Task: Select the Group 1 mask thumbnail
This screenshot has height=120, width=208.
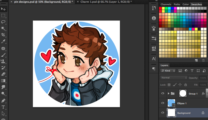Action: point(183,93)
